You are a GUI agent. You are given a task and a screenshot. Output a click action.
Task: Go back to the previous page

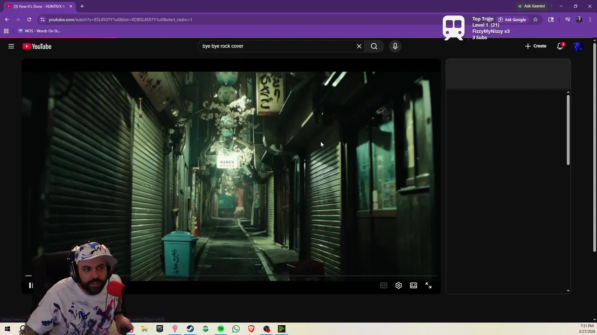(x=7, y=20)
